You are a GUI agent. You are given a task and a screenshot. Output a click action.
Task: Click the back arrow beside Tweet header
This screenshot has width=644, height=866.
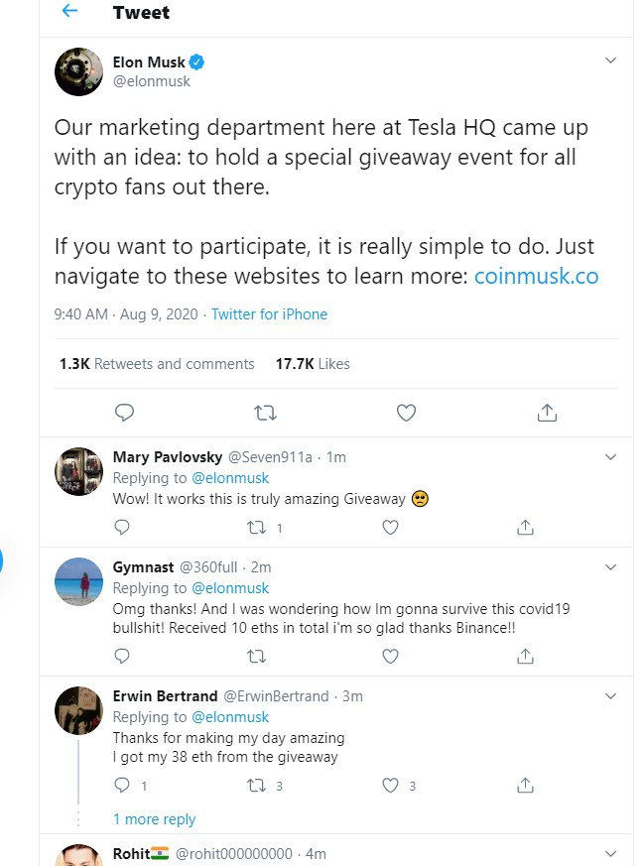coord(69,12)
